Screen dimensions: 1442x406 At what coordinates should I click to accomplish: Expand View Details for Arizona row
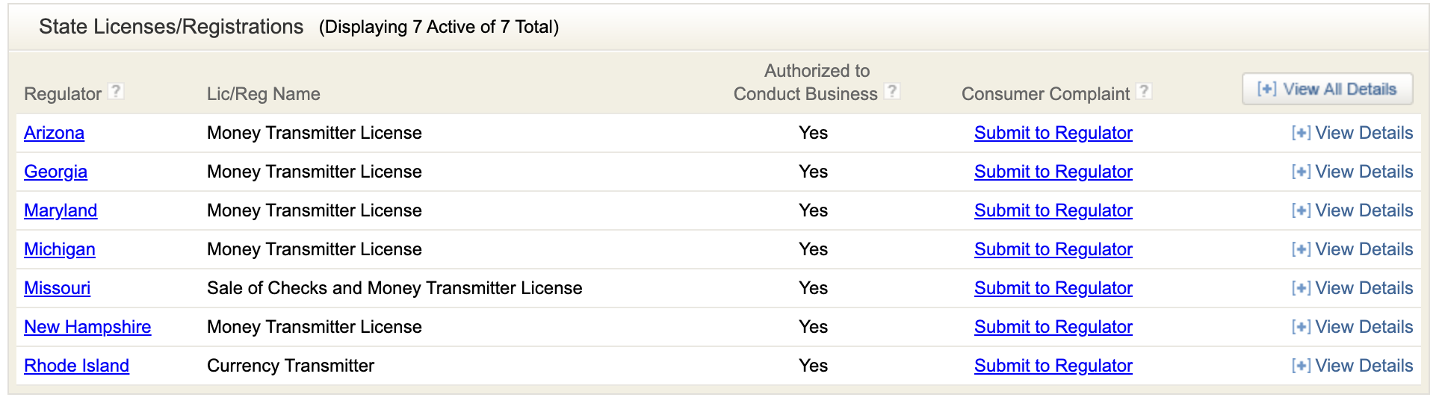[x=1352, y=133]
